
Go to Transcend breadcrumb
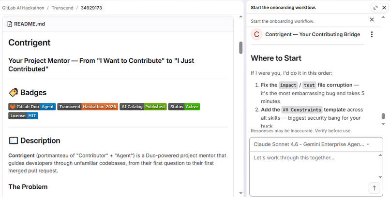(x=62, y=8)
